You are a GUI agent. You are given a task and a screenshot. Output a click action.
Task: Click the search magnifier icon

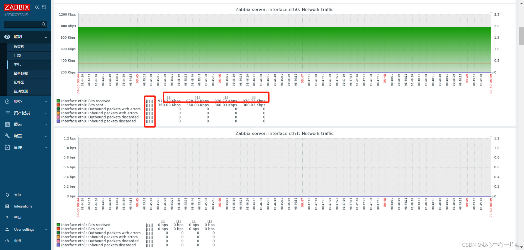[44, 25]
